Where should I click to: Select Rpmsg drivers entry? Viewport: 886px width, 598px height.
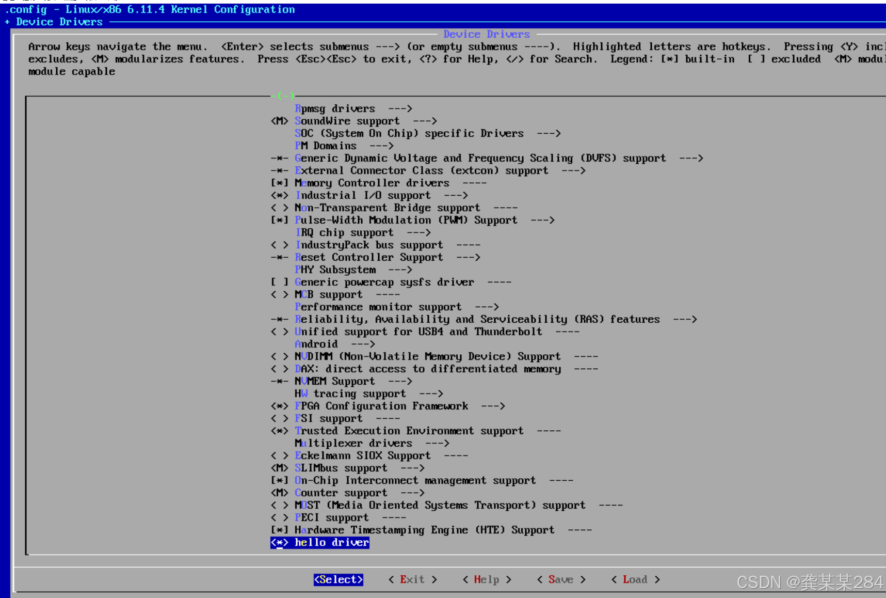(335, 108)
